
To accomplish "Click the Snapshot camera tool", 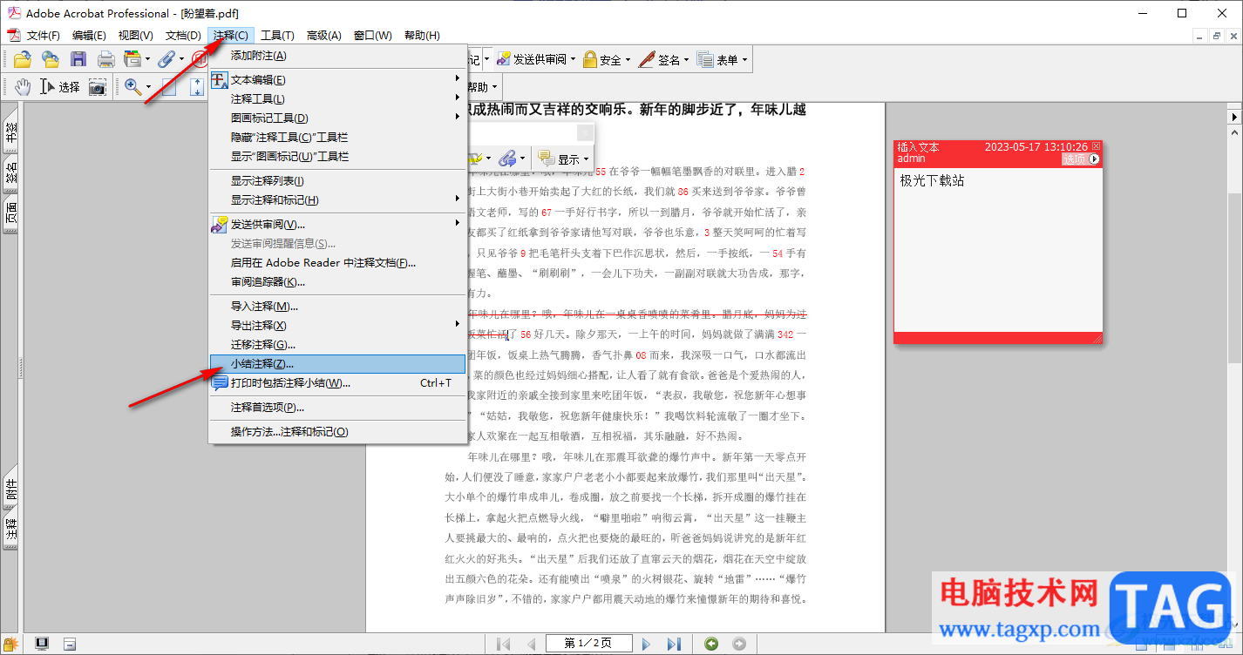I will [x=98, y=86].
